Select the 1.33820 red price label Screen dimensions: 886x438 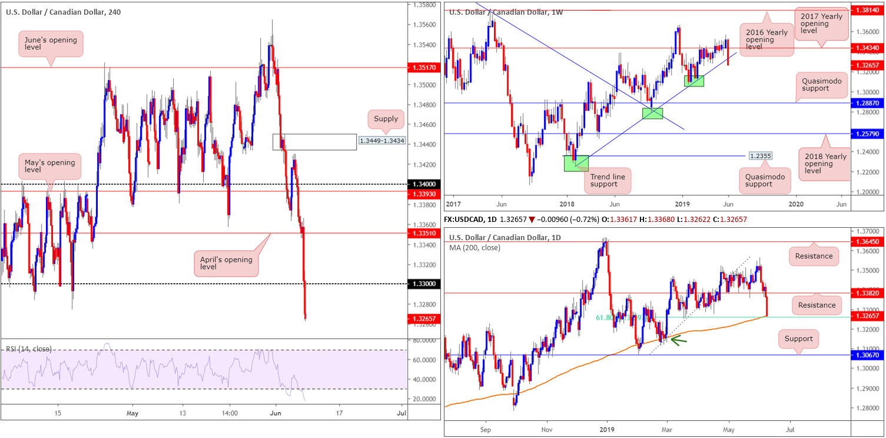(x=868, y=293)
